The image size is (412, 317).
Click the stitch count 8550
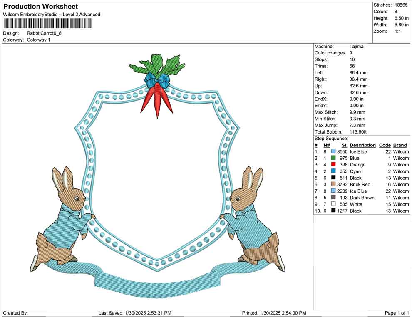point(343,151)
